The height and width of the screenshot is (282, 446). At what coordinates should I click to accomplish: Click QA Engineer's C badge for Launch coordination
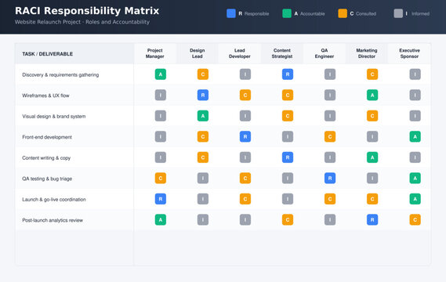[330, 199]
